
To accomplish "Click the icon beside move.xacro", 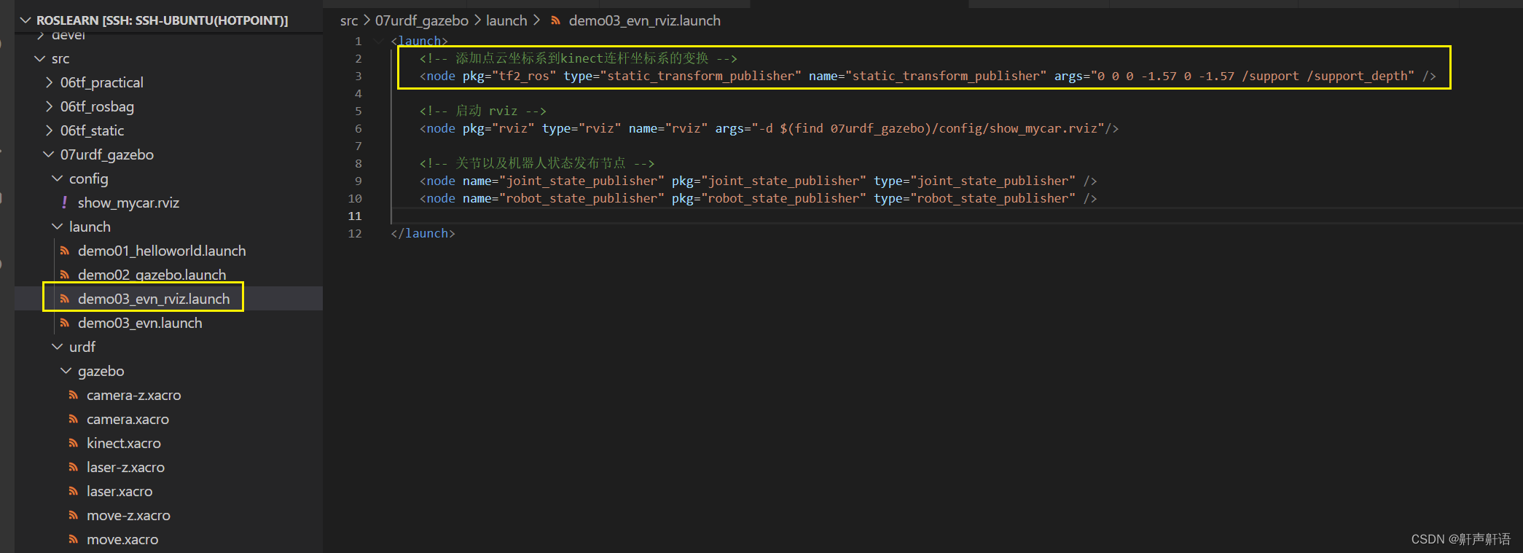I will pyautogui.click(x=74, y=539).
